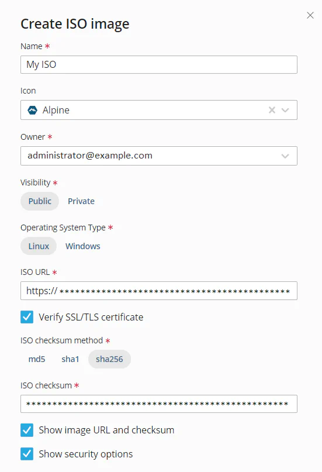This screenshot has height=472, width=322.
Task: Clear the Alpine icon selection
Action: point(272,110)
